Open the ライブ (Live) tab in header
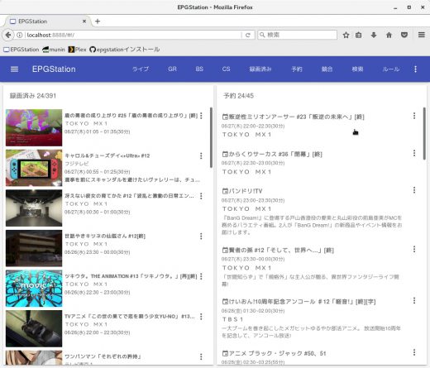The height and width of the screenshot is (368, 430). coord(141,69)
